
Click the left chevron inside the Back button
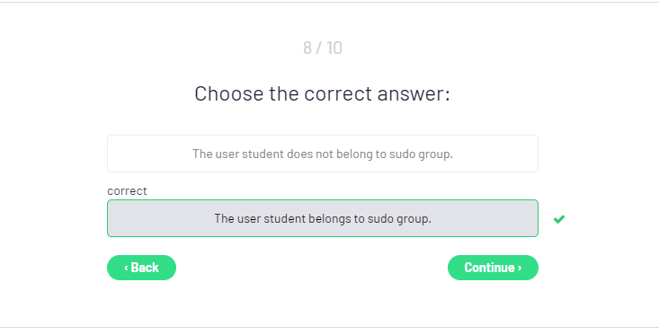(126, 268)
